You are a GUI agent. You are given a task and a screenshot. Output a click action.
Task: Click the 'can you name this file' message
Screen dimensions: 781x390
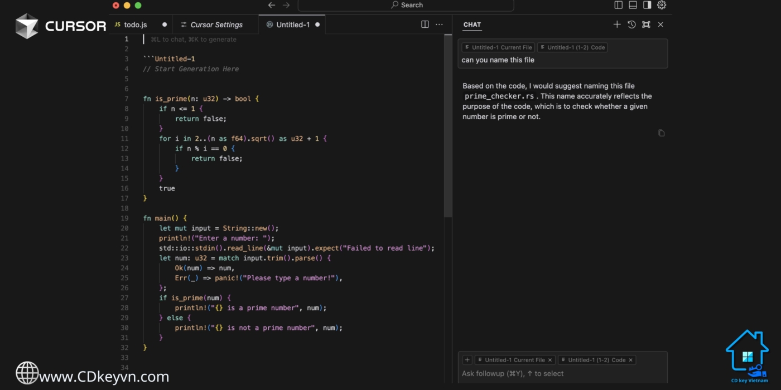(498, 60)
